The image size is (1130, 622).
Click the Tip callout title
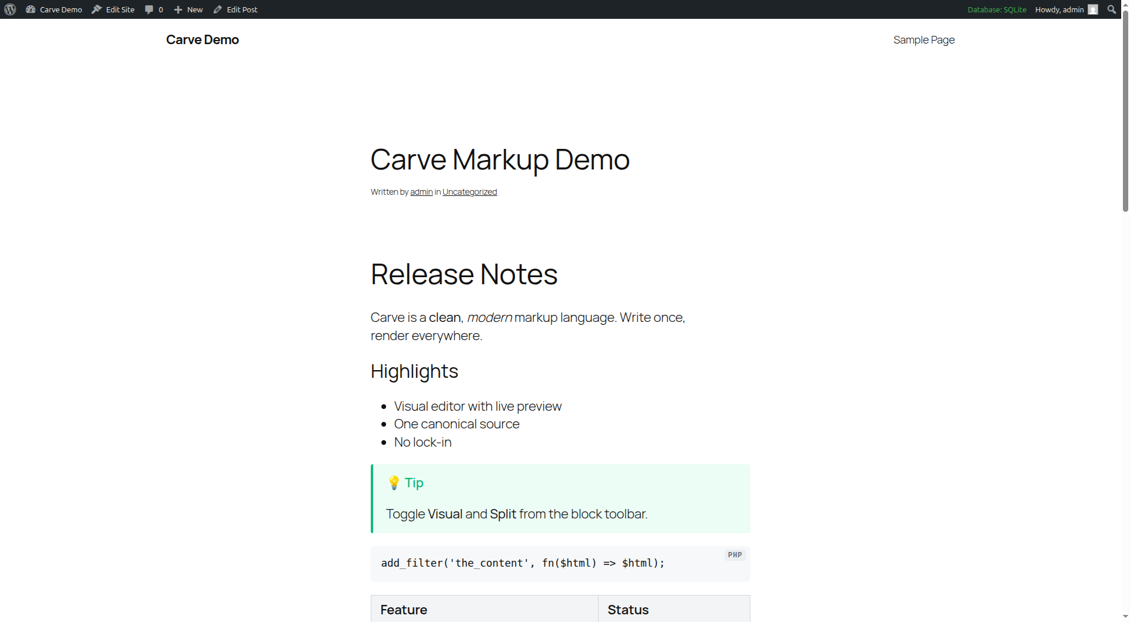click(414, 483)
